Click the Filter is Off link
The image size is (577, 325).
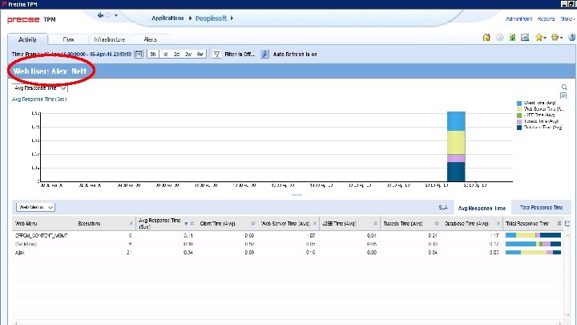240,55
